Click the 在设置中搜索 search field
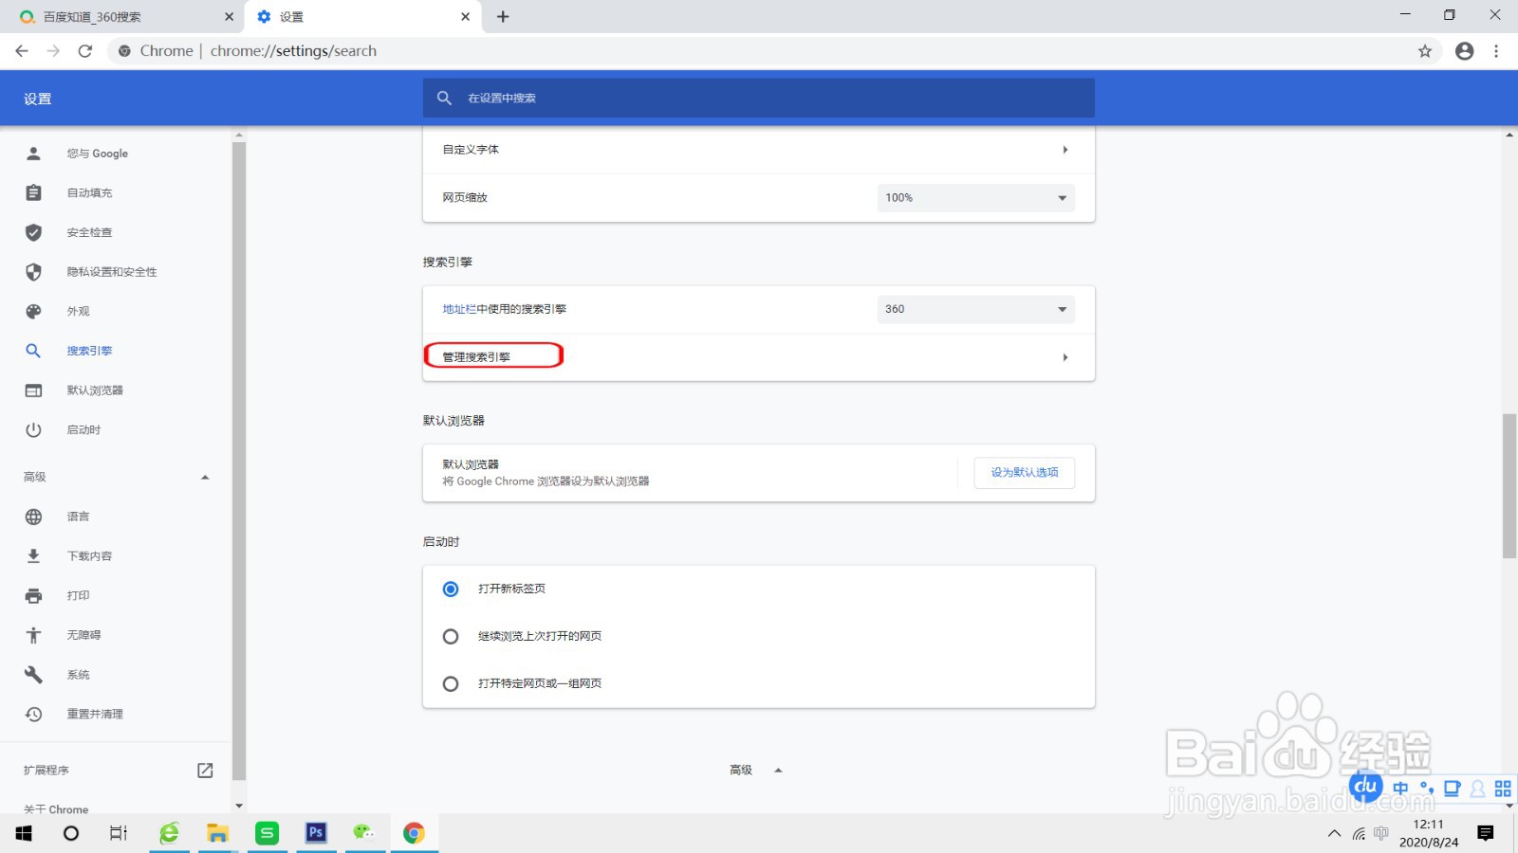Viewport: 1518px width, 853px height. click(759, 98)
